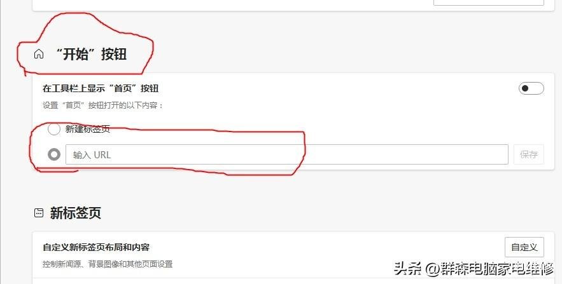The image size is (562, 284).
Task: Click the 设置"首页"按钮打开的以下内容 description
Action: tap(103, 105)
